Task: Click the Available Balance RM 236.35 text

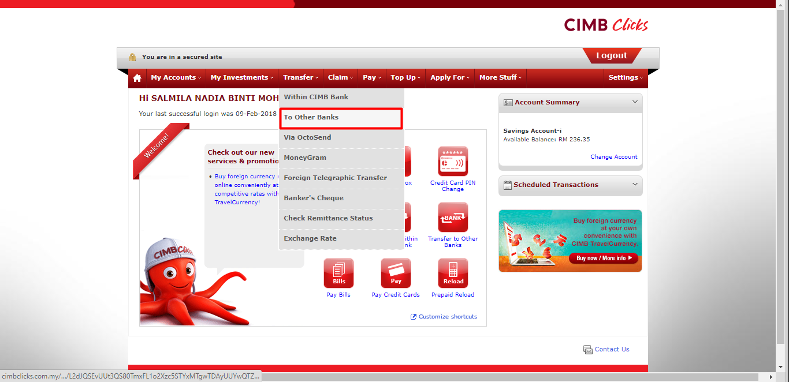Action: [546, 140]
